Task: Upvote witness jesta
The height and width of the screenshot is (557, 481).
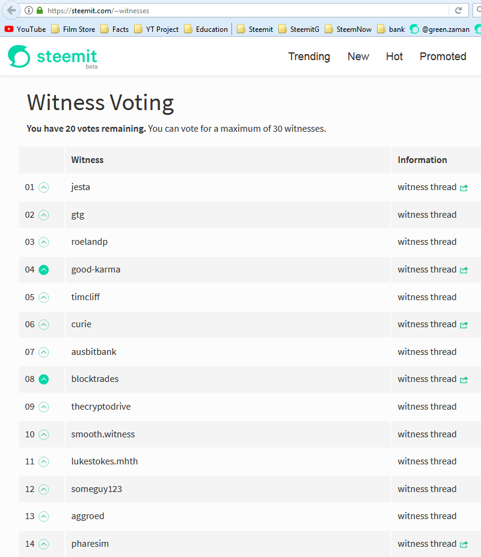Action: (x=43, y=187)
